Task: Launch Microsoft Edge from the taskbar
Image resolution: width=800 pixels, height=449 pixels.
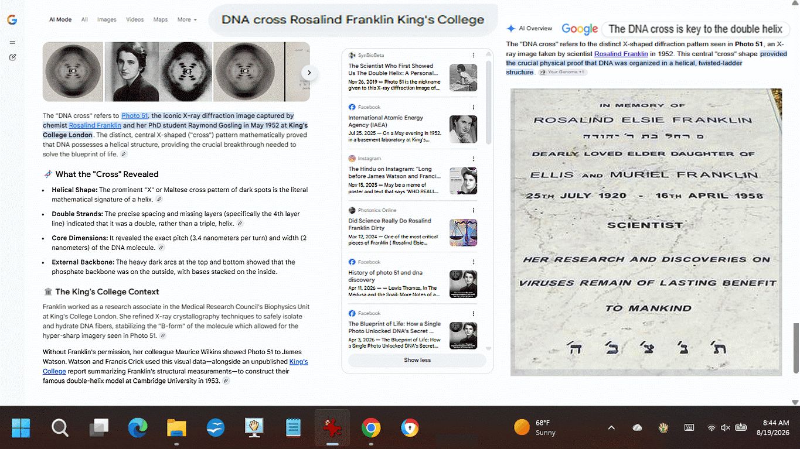Action: pyautogui.click(x=138, y=428)
